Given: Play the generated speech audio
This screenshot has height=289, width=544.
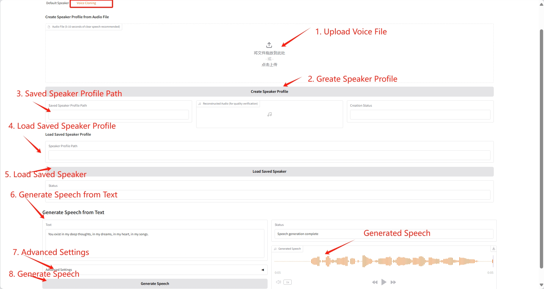Looking at the screenshot, I should 384,282.
